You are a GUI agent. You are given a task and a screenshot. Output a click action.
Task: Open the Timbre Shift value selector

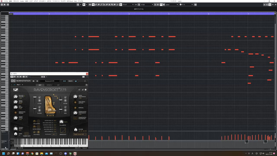tap(26, 133)
